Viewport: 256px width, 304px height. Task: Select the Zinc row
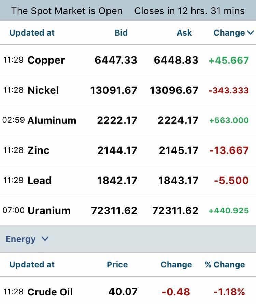pos(128,150)
